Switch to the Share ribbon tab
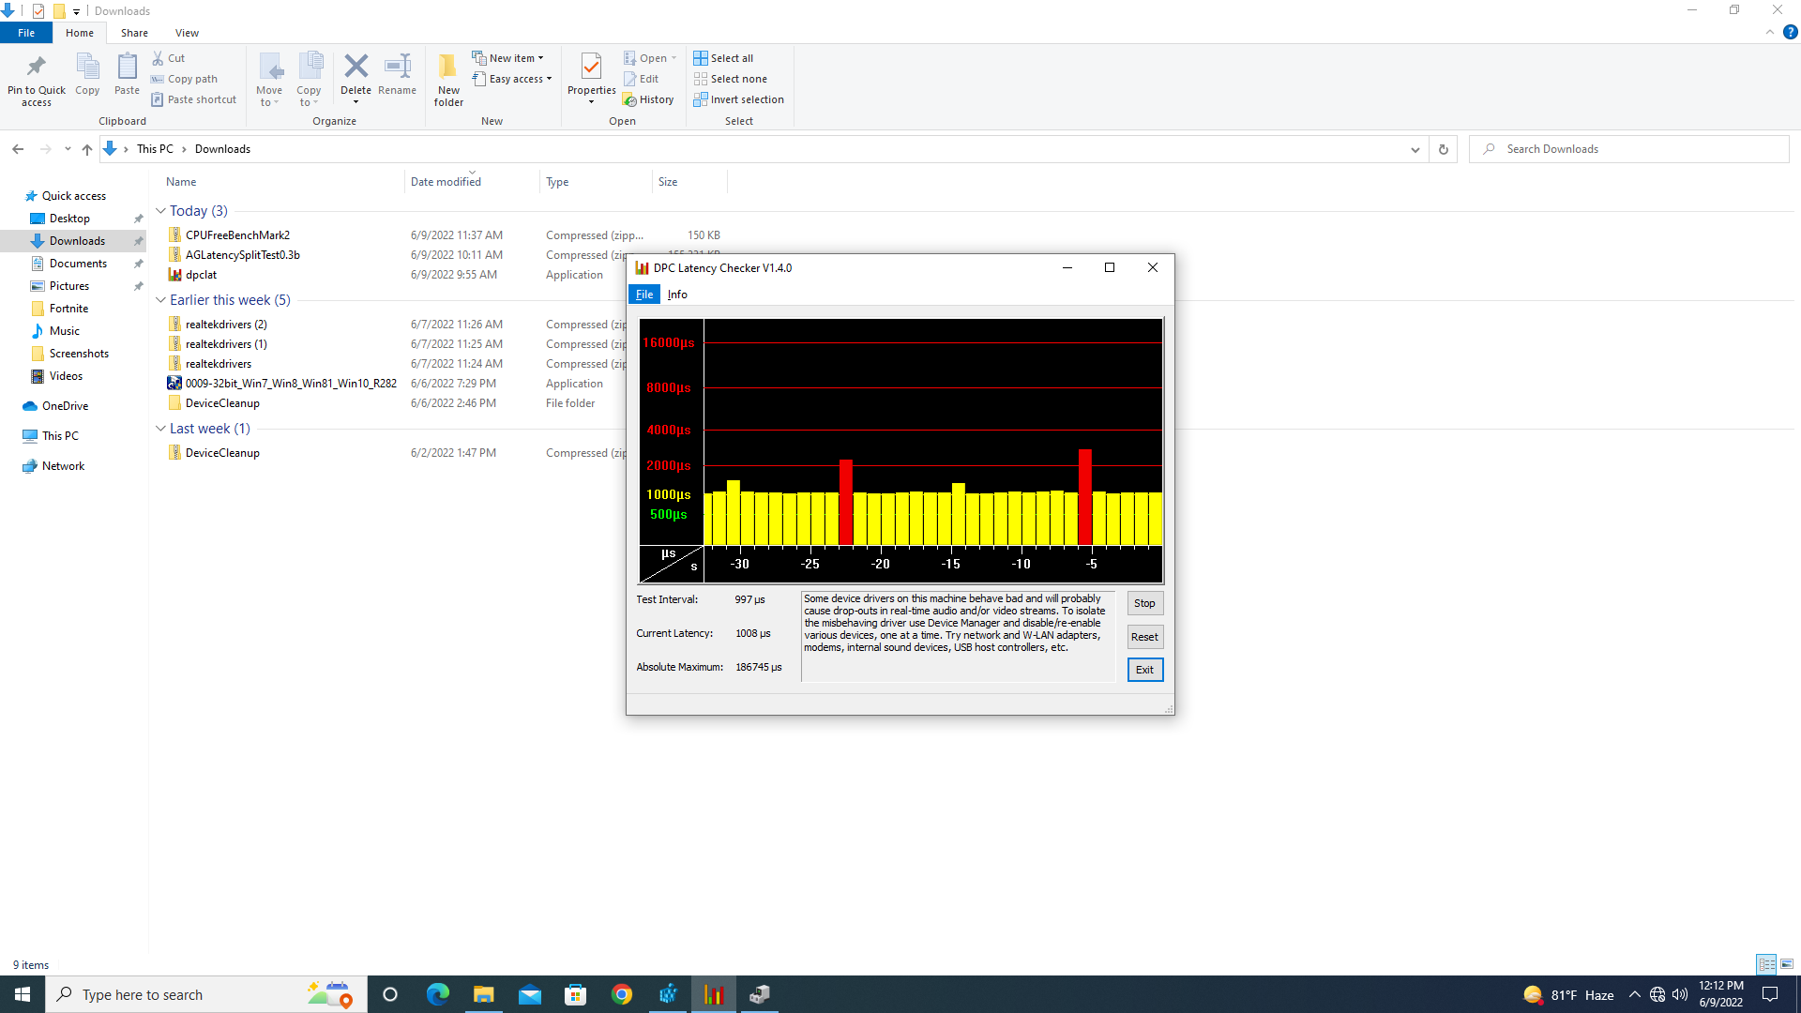 [134, 33]
